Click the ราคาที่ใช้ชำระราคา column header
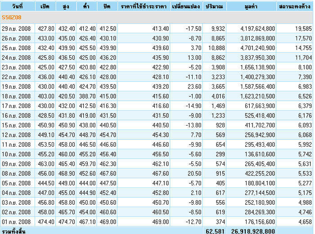Screen dimensions: 315x234 tap(144, 7)
